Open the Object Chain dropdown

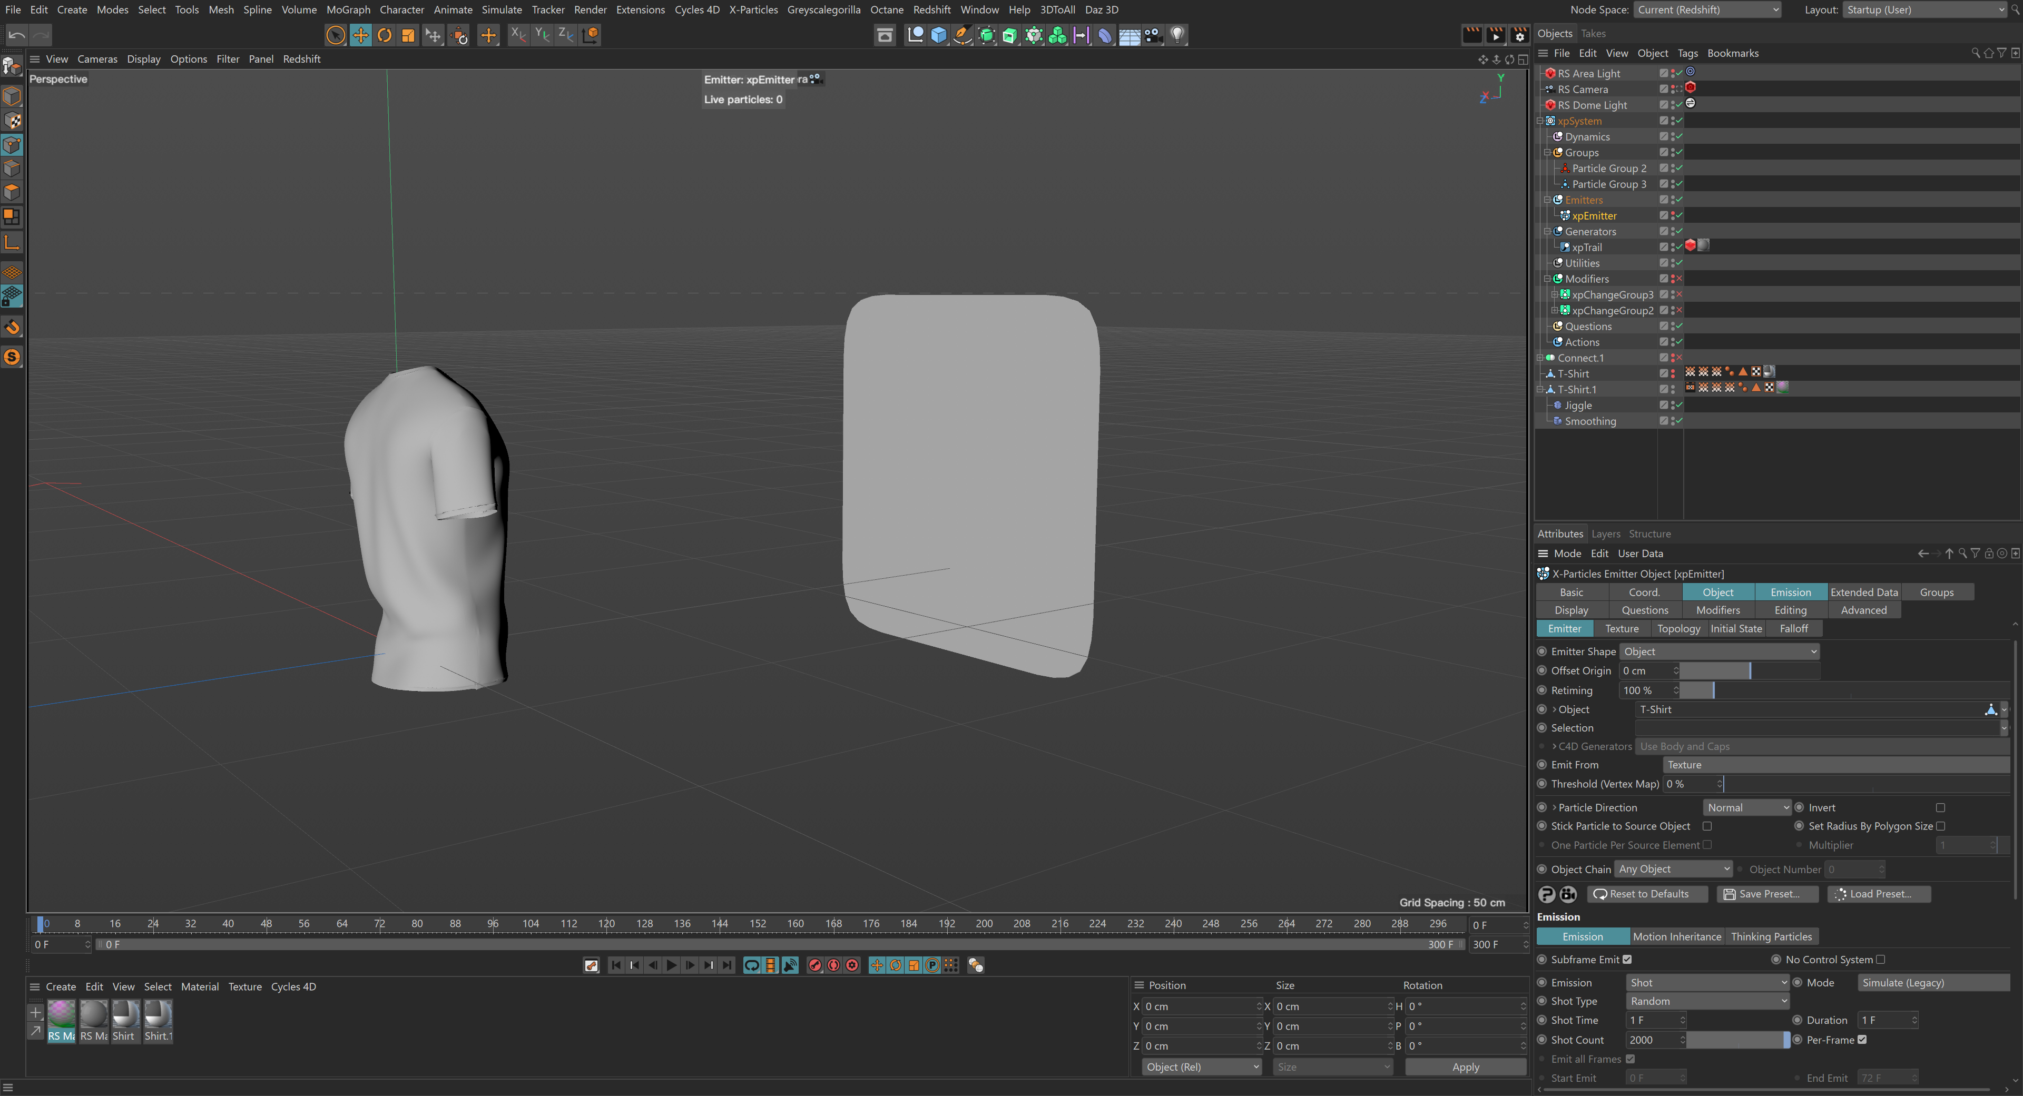tap(1674, 869)
